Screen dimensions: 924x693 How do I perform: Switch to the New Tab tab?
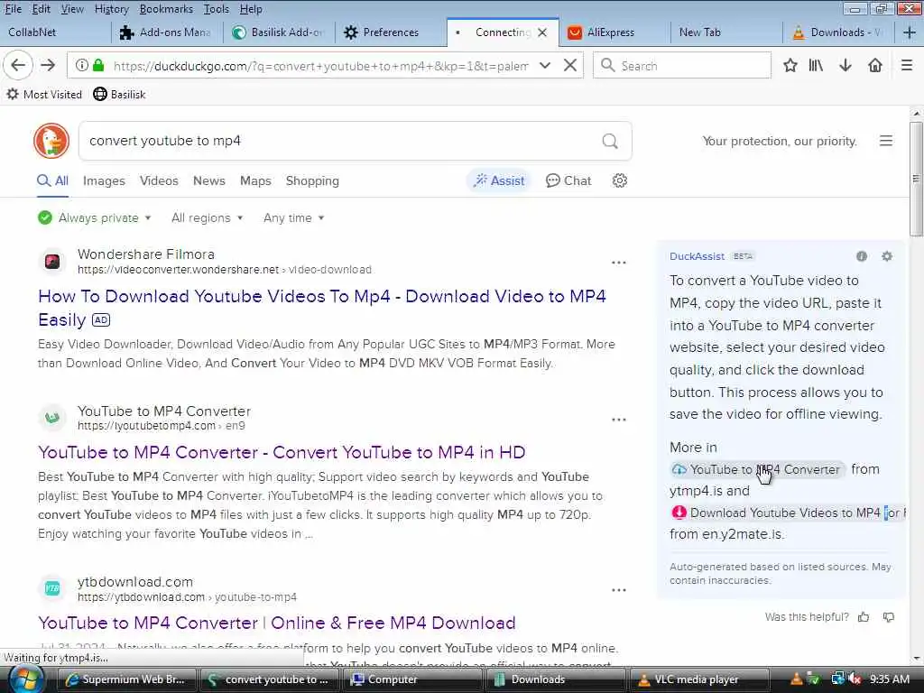pyautogui.click(x=726, y=32)
